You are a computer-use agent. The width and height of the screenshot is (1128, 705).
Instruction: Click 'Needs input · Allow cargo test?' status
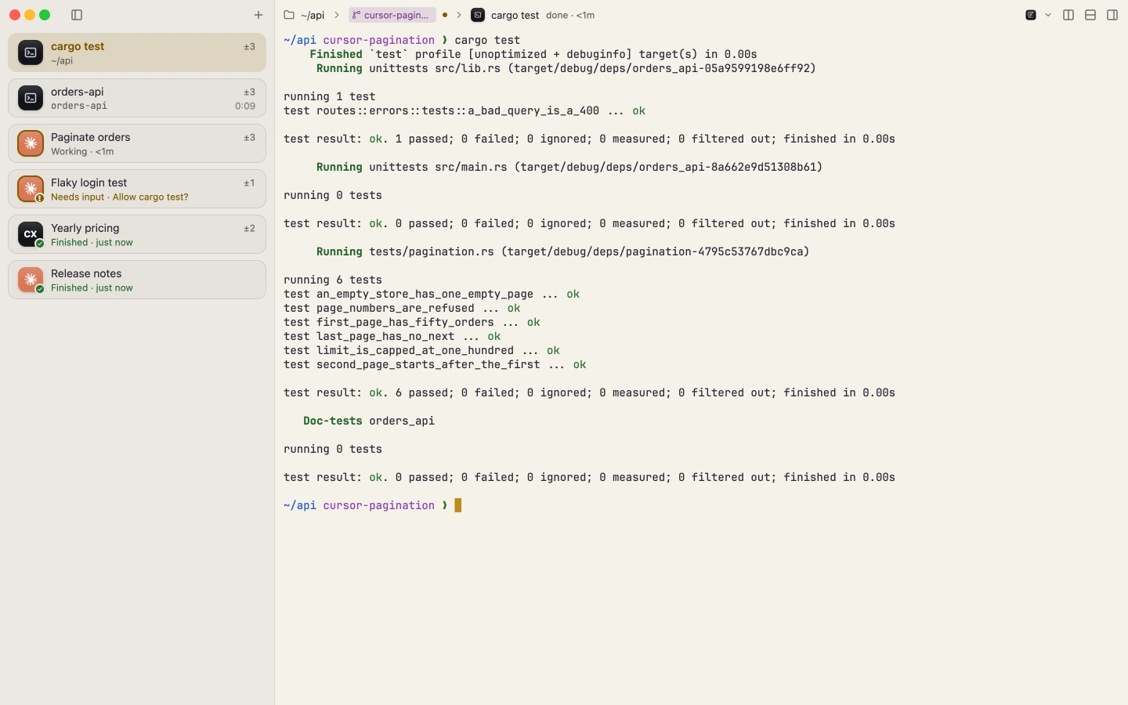click(x=120, y=197)
